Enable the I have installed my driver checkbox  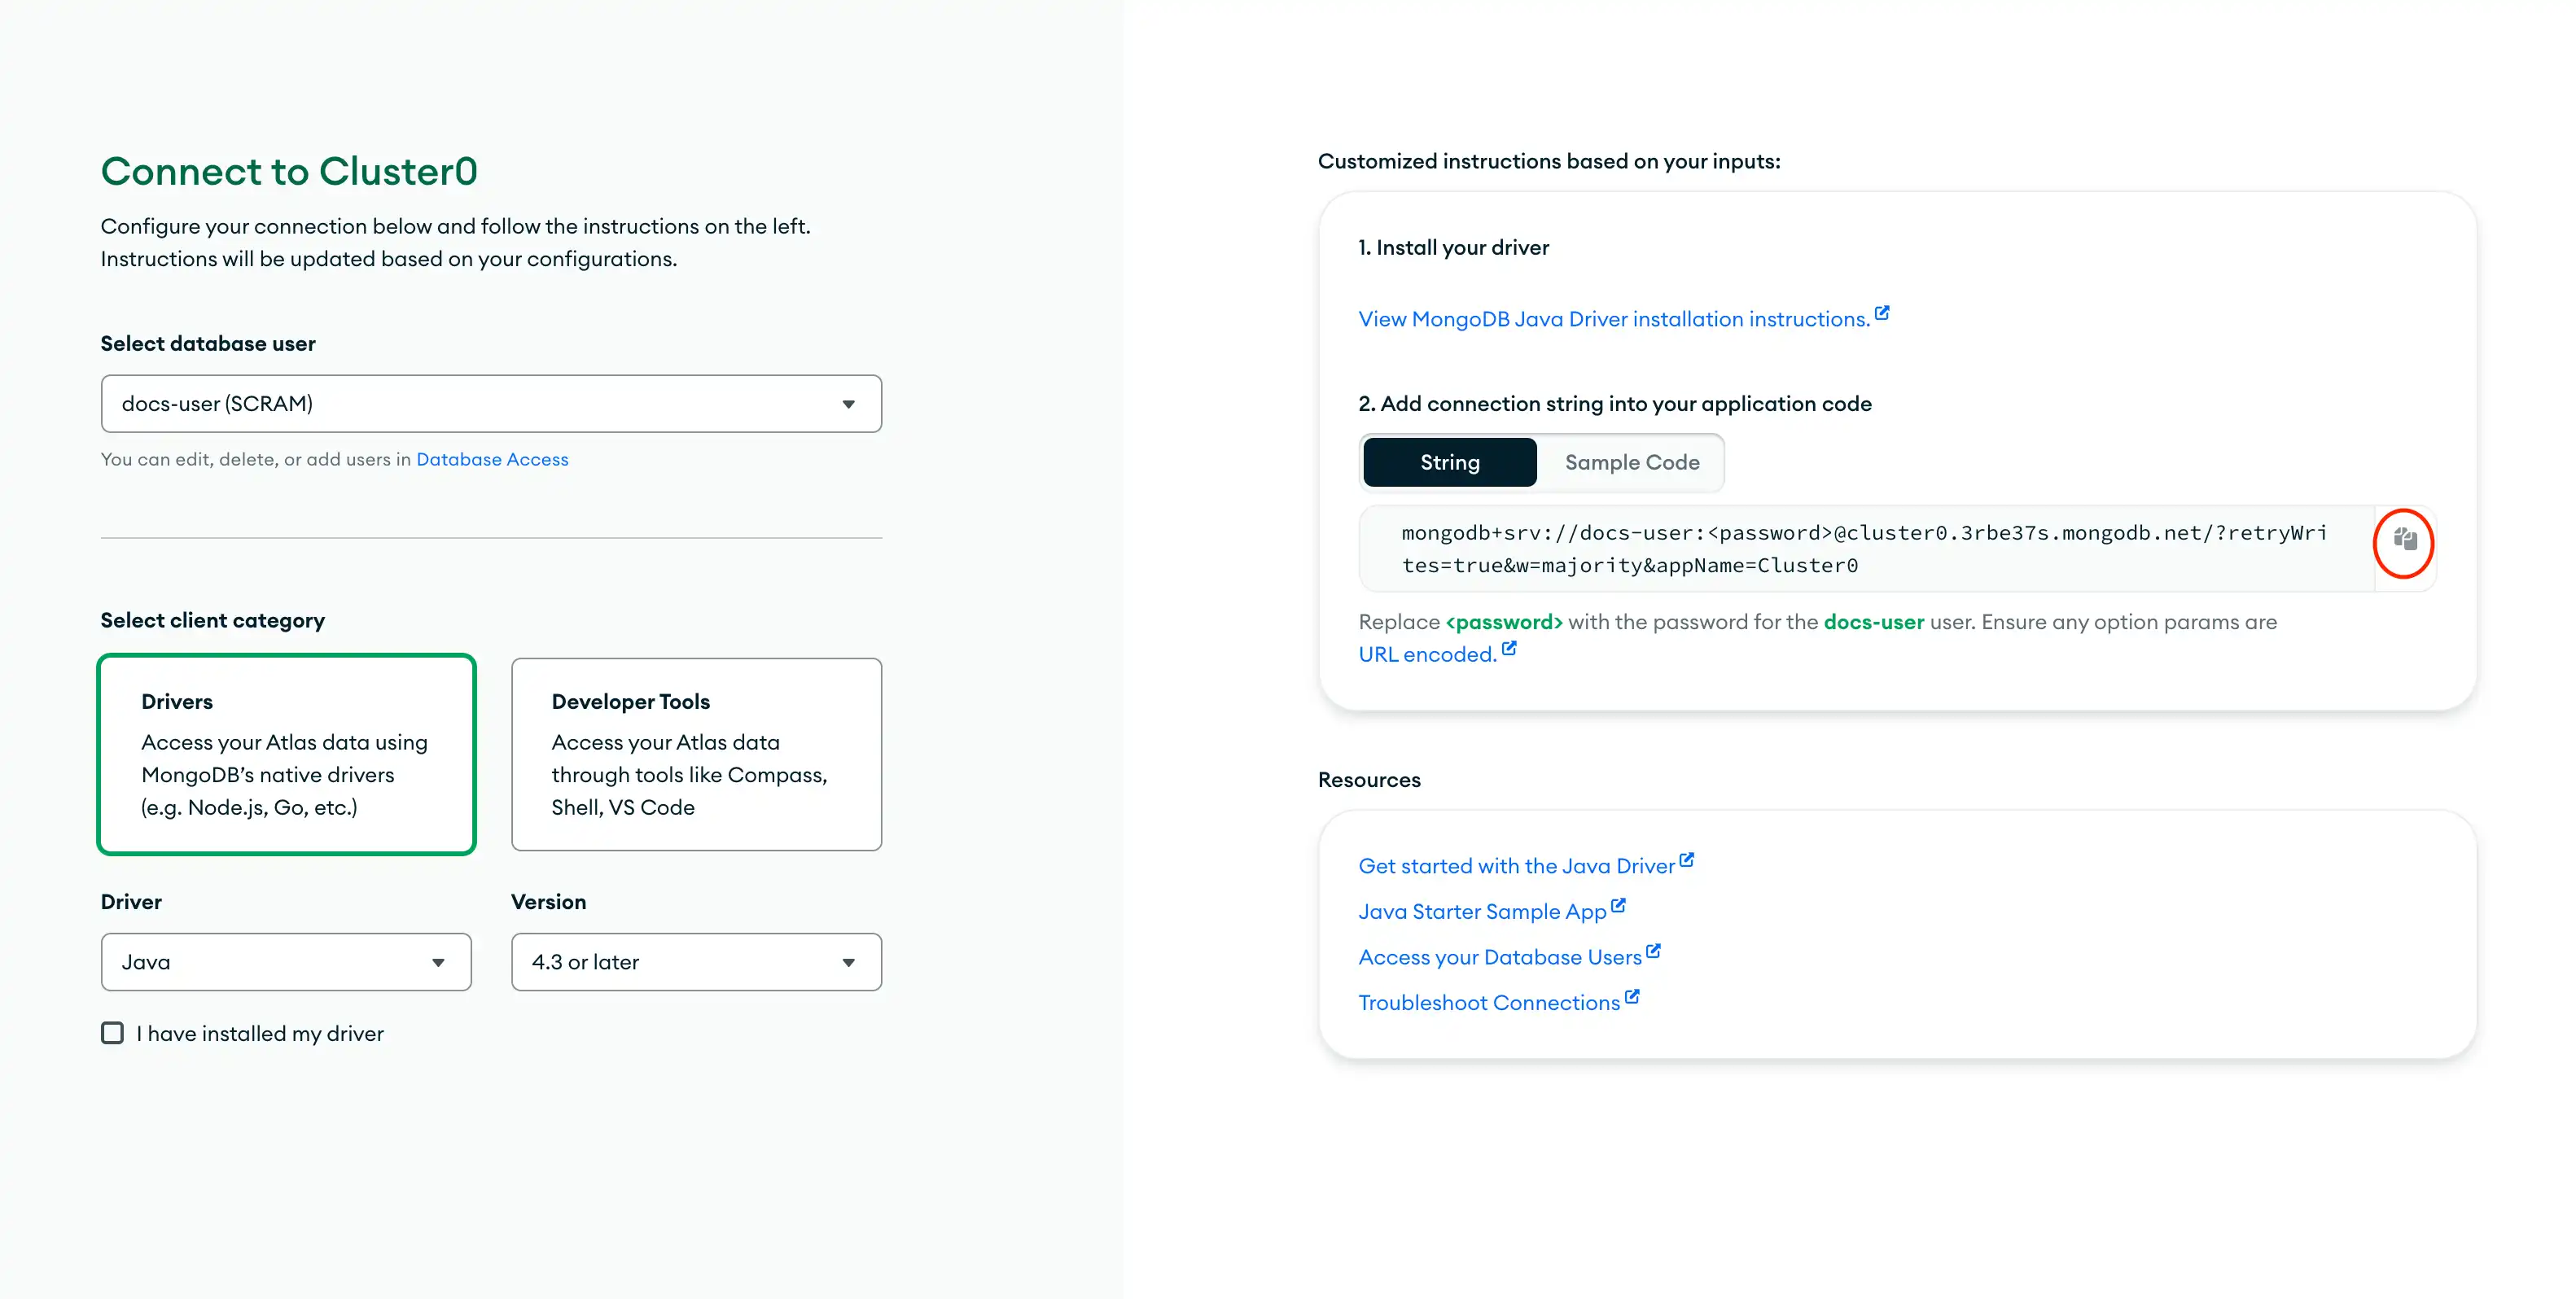(x=111, y=1032)
